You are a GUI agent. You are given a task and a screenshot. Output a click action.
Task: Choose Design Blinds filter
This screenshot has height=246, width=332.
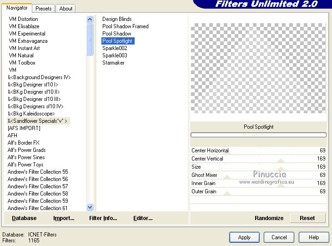tap(117, 19)
